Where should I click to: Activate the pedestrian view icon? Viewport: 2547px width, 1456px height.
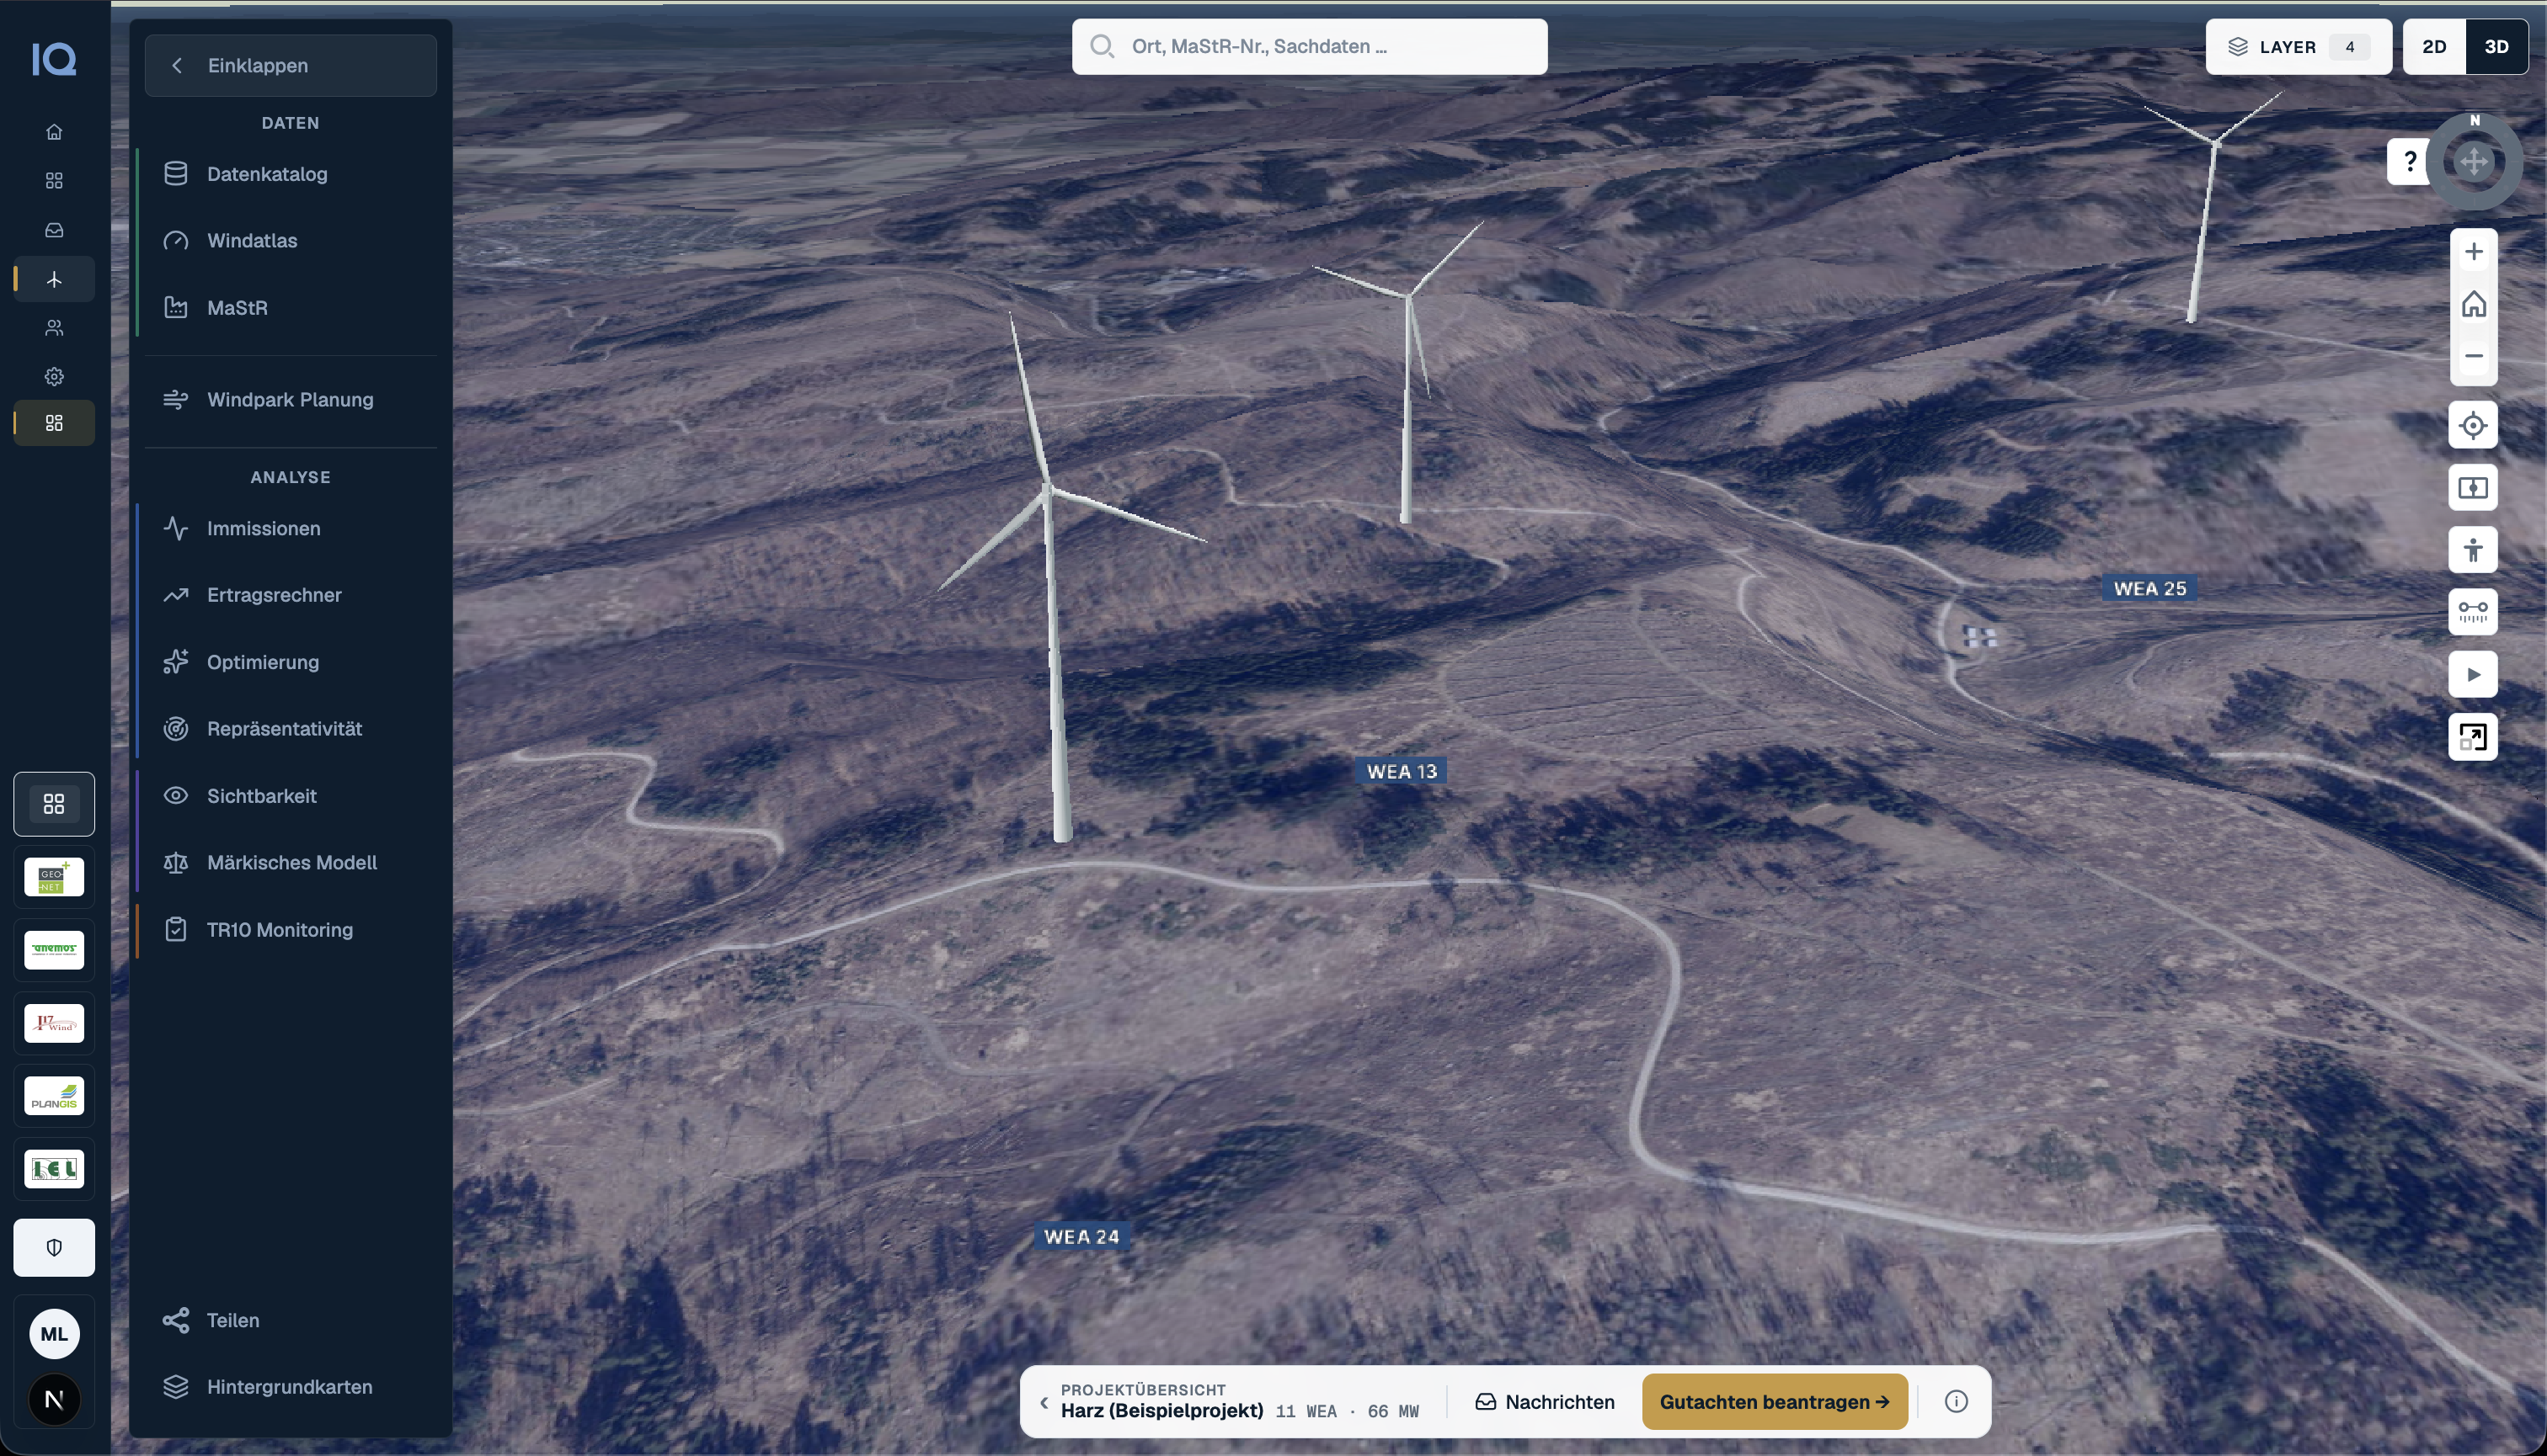(x=2473, y=550)
